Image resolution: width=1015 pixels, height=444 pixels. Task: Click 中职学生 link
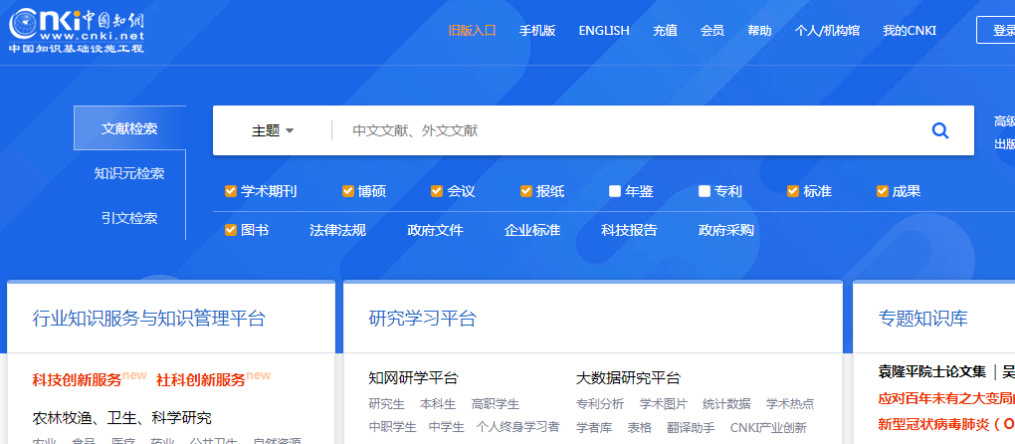(392, 428)
